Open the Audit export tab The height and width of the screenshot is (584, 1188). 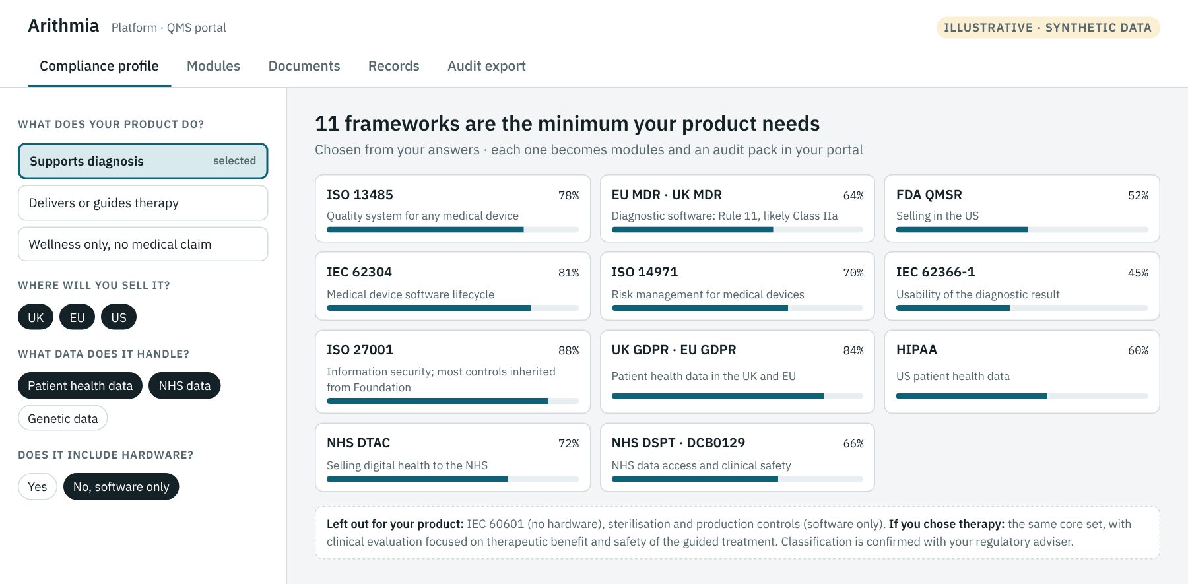pyautogui.click(x=486, y=66)
